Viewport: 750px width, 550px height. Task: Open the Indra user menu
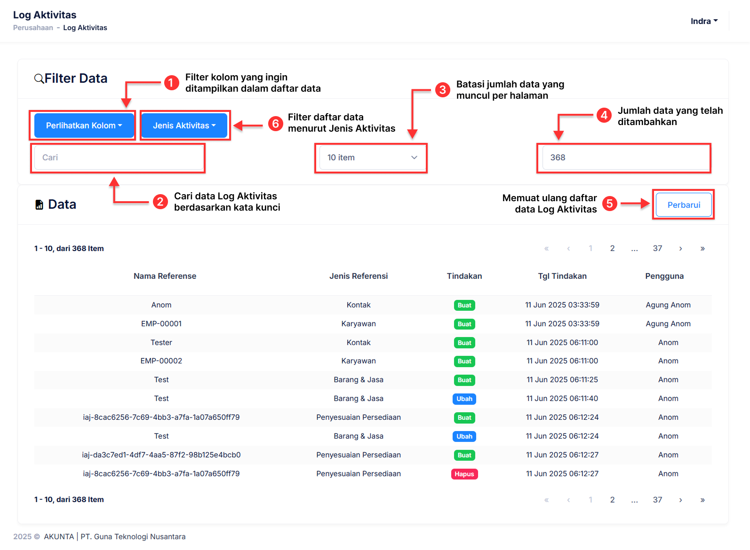coord(704,21)
